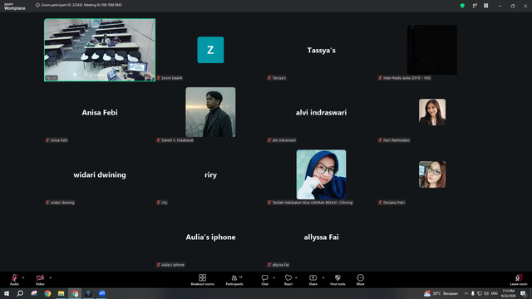532x299 pixels.
Task: Select Deviana Putri's profile picture
Action: point(432,174)
